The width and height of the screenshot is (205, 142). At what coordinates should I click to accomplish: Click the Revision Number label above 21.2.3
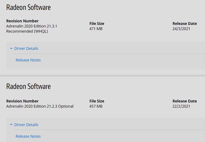click(x=22, y=101)
